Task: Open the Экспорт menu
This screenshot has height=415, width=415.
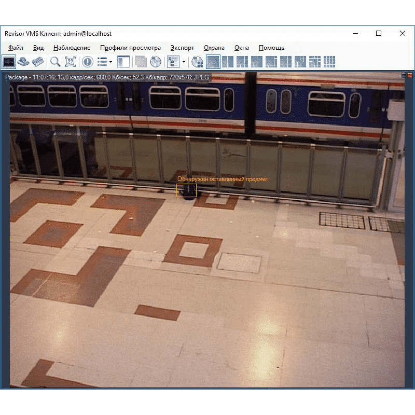Action: click(x=182, y=48)
